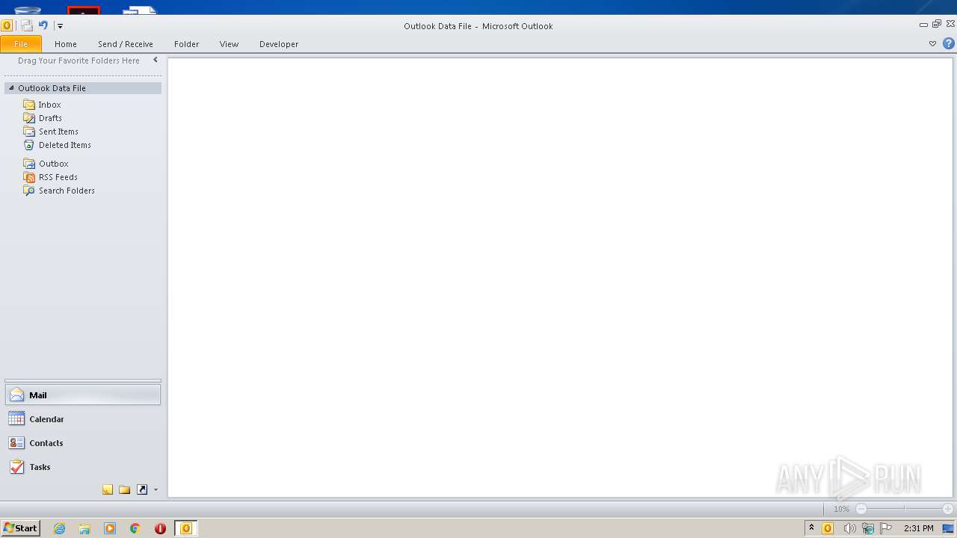Switch to Mail navigation button
This screenshot has width=957, height=538.
click(83, 395)
